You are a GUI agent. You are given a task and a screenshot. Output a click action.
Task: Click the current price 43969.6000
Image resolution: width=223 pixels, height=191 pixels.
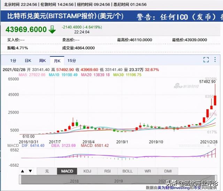pyautogui.click(x=26, y=29)
